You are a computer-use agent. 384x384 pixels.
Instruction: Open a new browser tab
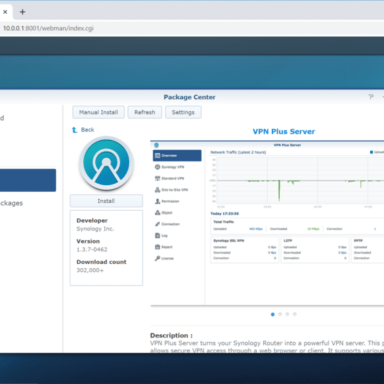click(22, 12)
